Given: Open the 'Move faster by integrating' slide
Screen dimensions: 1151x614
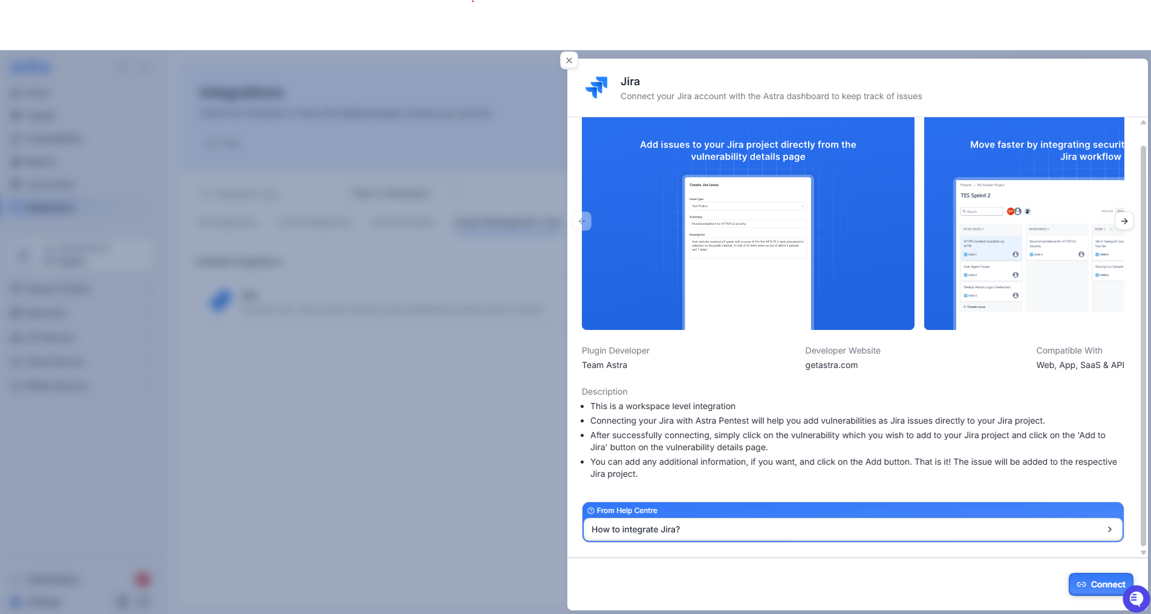Looking at the screenshot, I should (1024, 224).
